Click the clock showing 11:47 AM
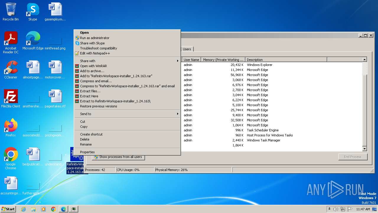The image size is (378, 213). click(x=363, y=209)
